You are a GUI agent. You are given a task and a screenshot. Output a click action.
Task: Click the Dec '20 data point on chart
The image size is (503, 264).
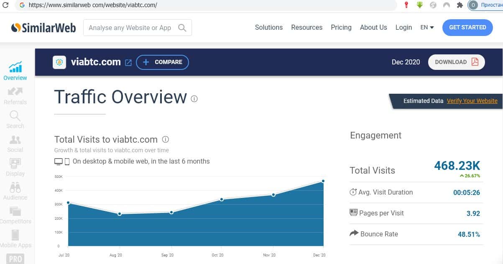pyautogui.click(x=323, y=181)
